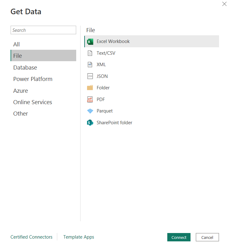Open the Template Apps link
Image resolution: width=228 pixels, height=246 pixels.
click(79, 237)
